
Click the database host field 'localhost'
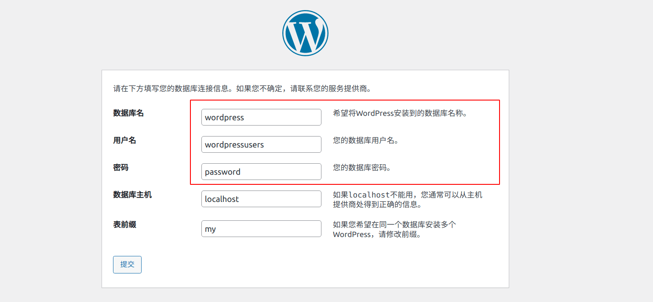[261, 199]
